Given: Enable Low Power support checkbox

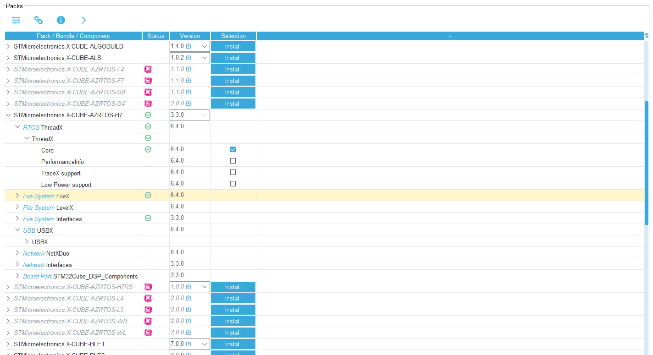Looking at the screenshot, I should pyautogui.click(x=233, y=184).
